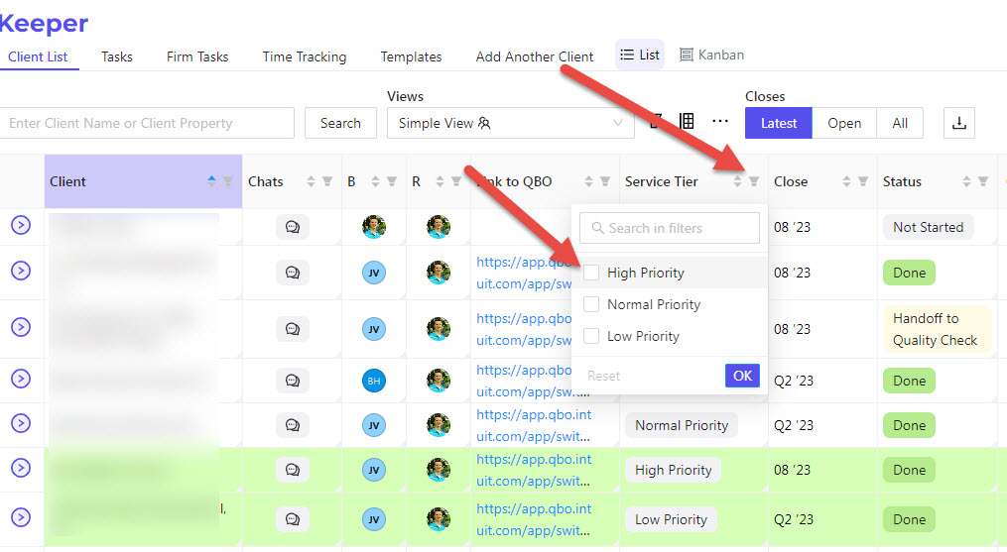Click the Search button
The width and height of the screenshot is (1007, 552).
tap(340, 123)
